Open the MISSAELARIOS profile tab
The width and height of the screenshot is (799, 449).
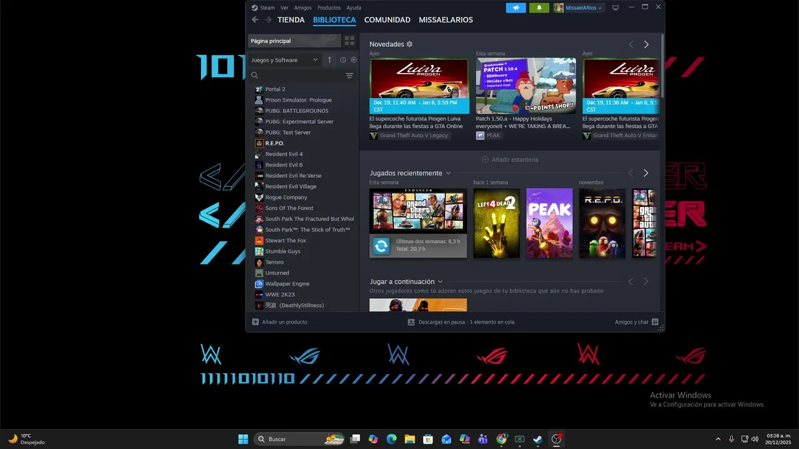click(x=446, y=20)
